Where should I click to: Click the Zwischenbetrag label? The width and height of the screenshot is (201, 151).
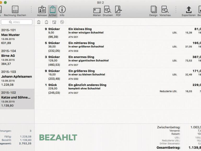169,127
